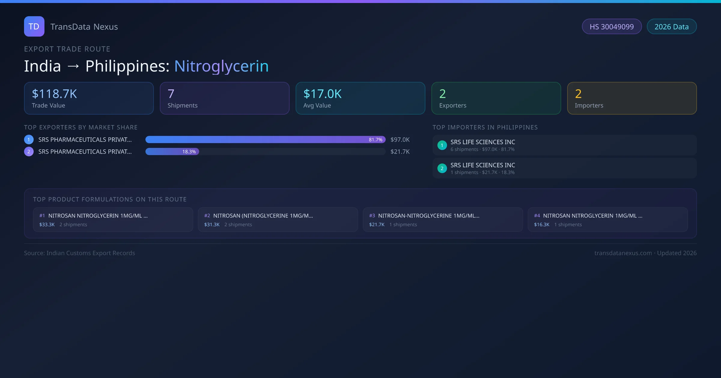The width and height of the screenshot is (721, 378).
Task: Click the #3 badge on Nitrosan-Nitroglycerine card
Action: [372, 215]
